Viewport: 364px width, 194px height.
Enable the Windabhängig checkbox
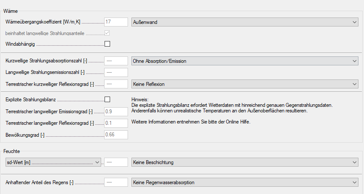(x=107, y=44)
